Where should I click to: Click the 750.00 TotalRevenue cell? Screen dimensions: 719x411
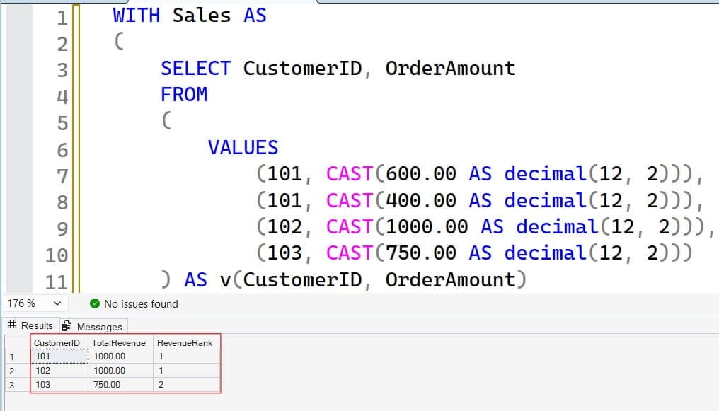click(x=120, y=384)
